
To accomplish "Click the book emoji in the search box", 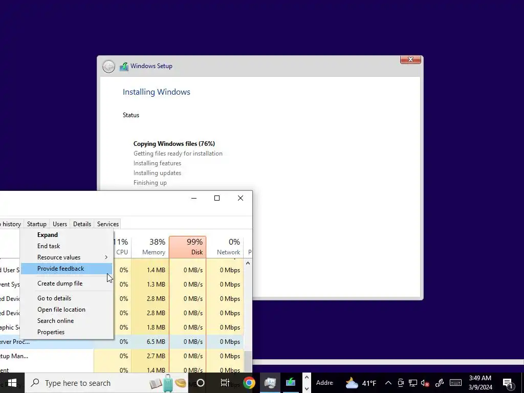I will point(156,384).
